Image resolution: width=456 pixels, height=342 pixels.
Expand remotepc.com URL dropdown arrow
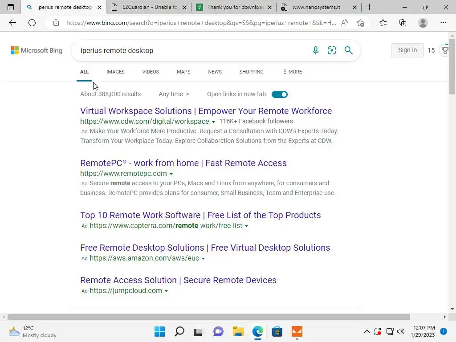171,174
